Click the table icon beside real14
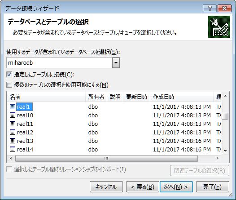The height and width of the screenshot is (200, 236). [13, 149]
